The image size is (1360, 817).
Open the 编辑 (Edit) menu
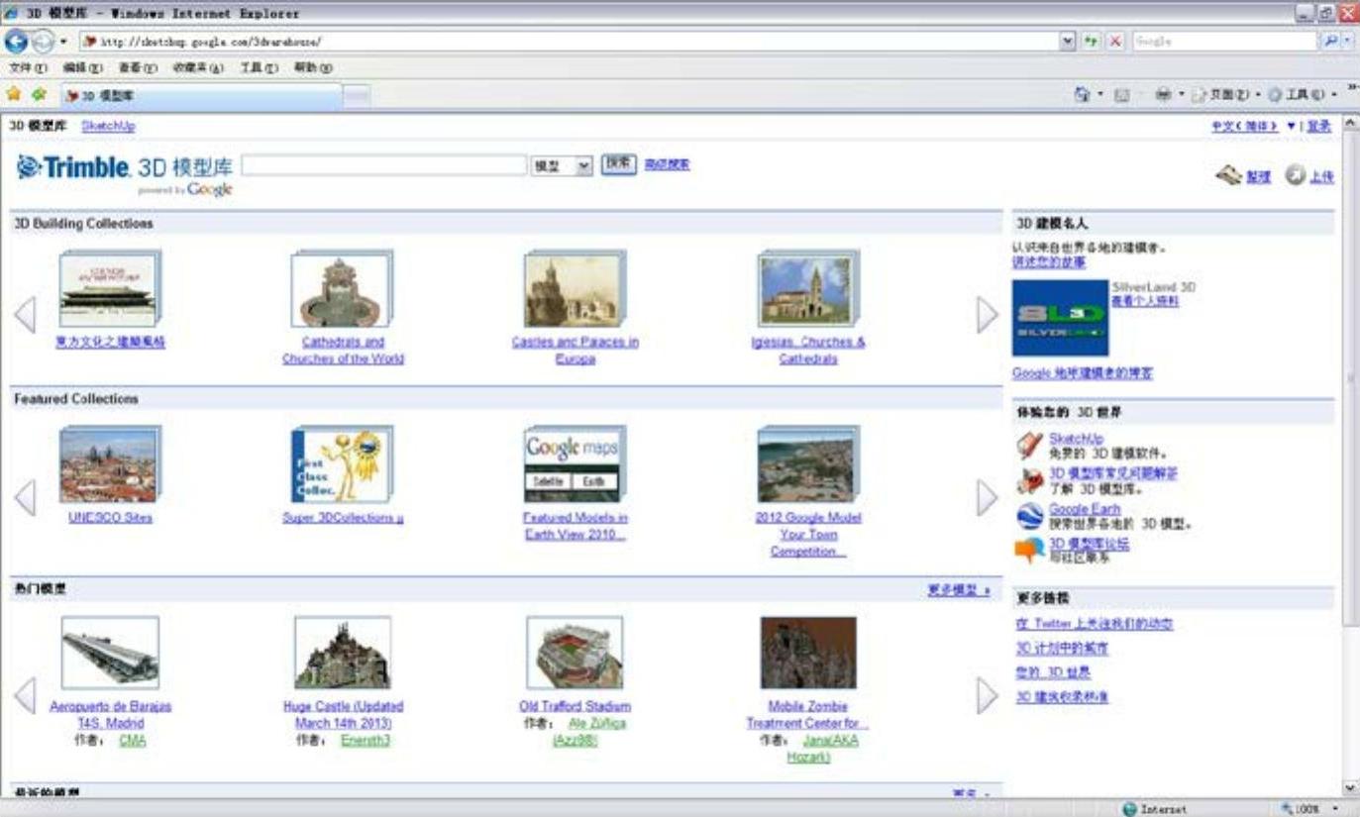(x=82, y=67)
